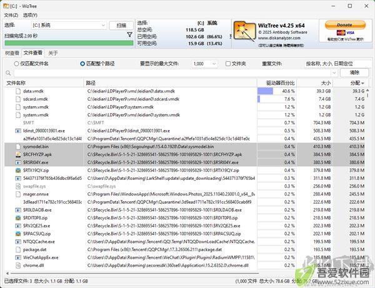
Task: Click the package.dat file icon
Action: click(x=18, y=249)
